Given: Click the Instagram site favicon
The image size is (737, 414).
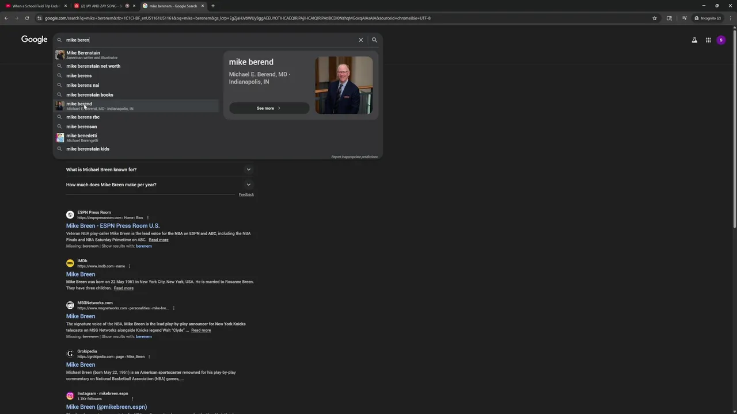Looking at the screenshot, I should [70, 396].
